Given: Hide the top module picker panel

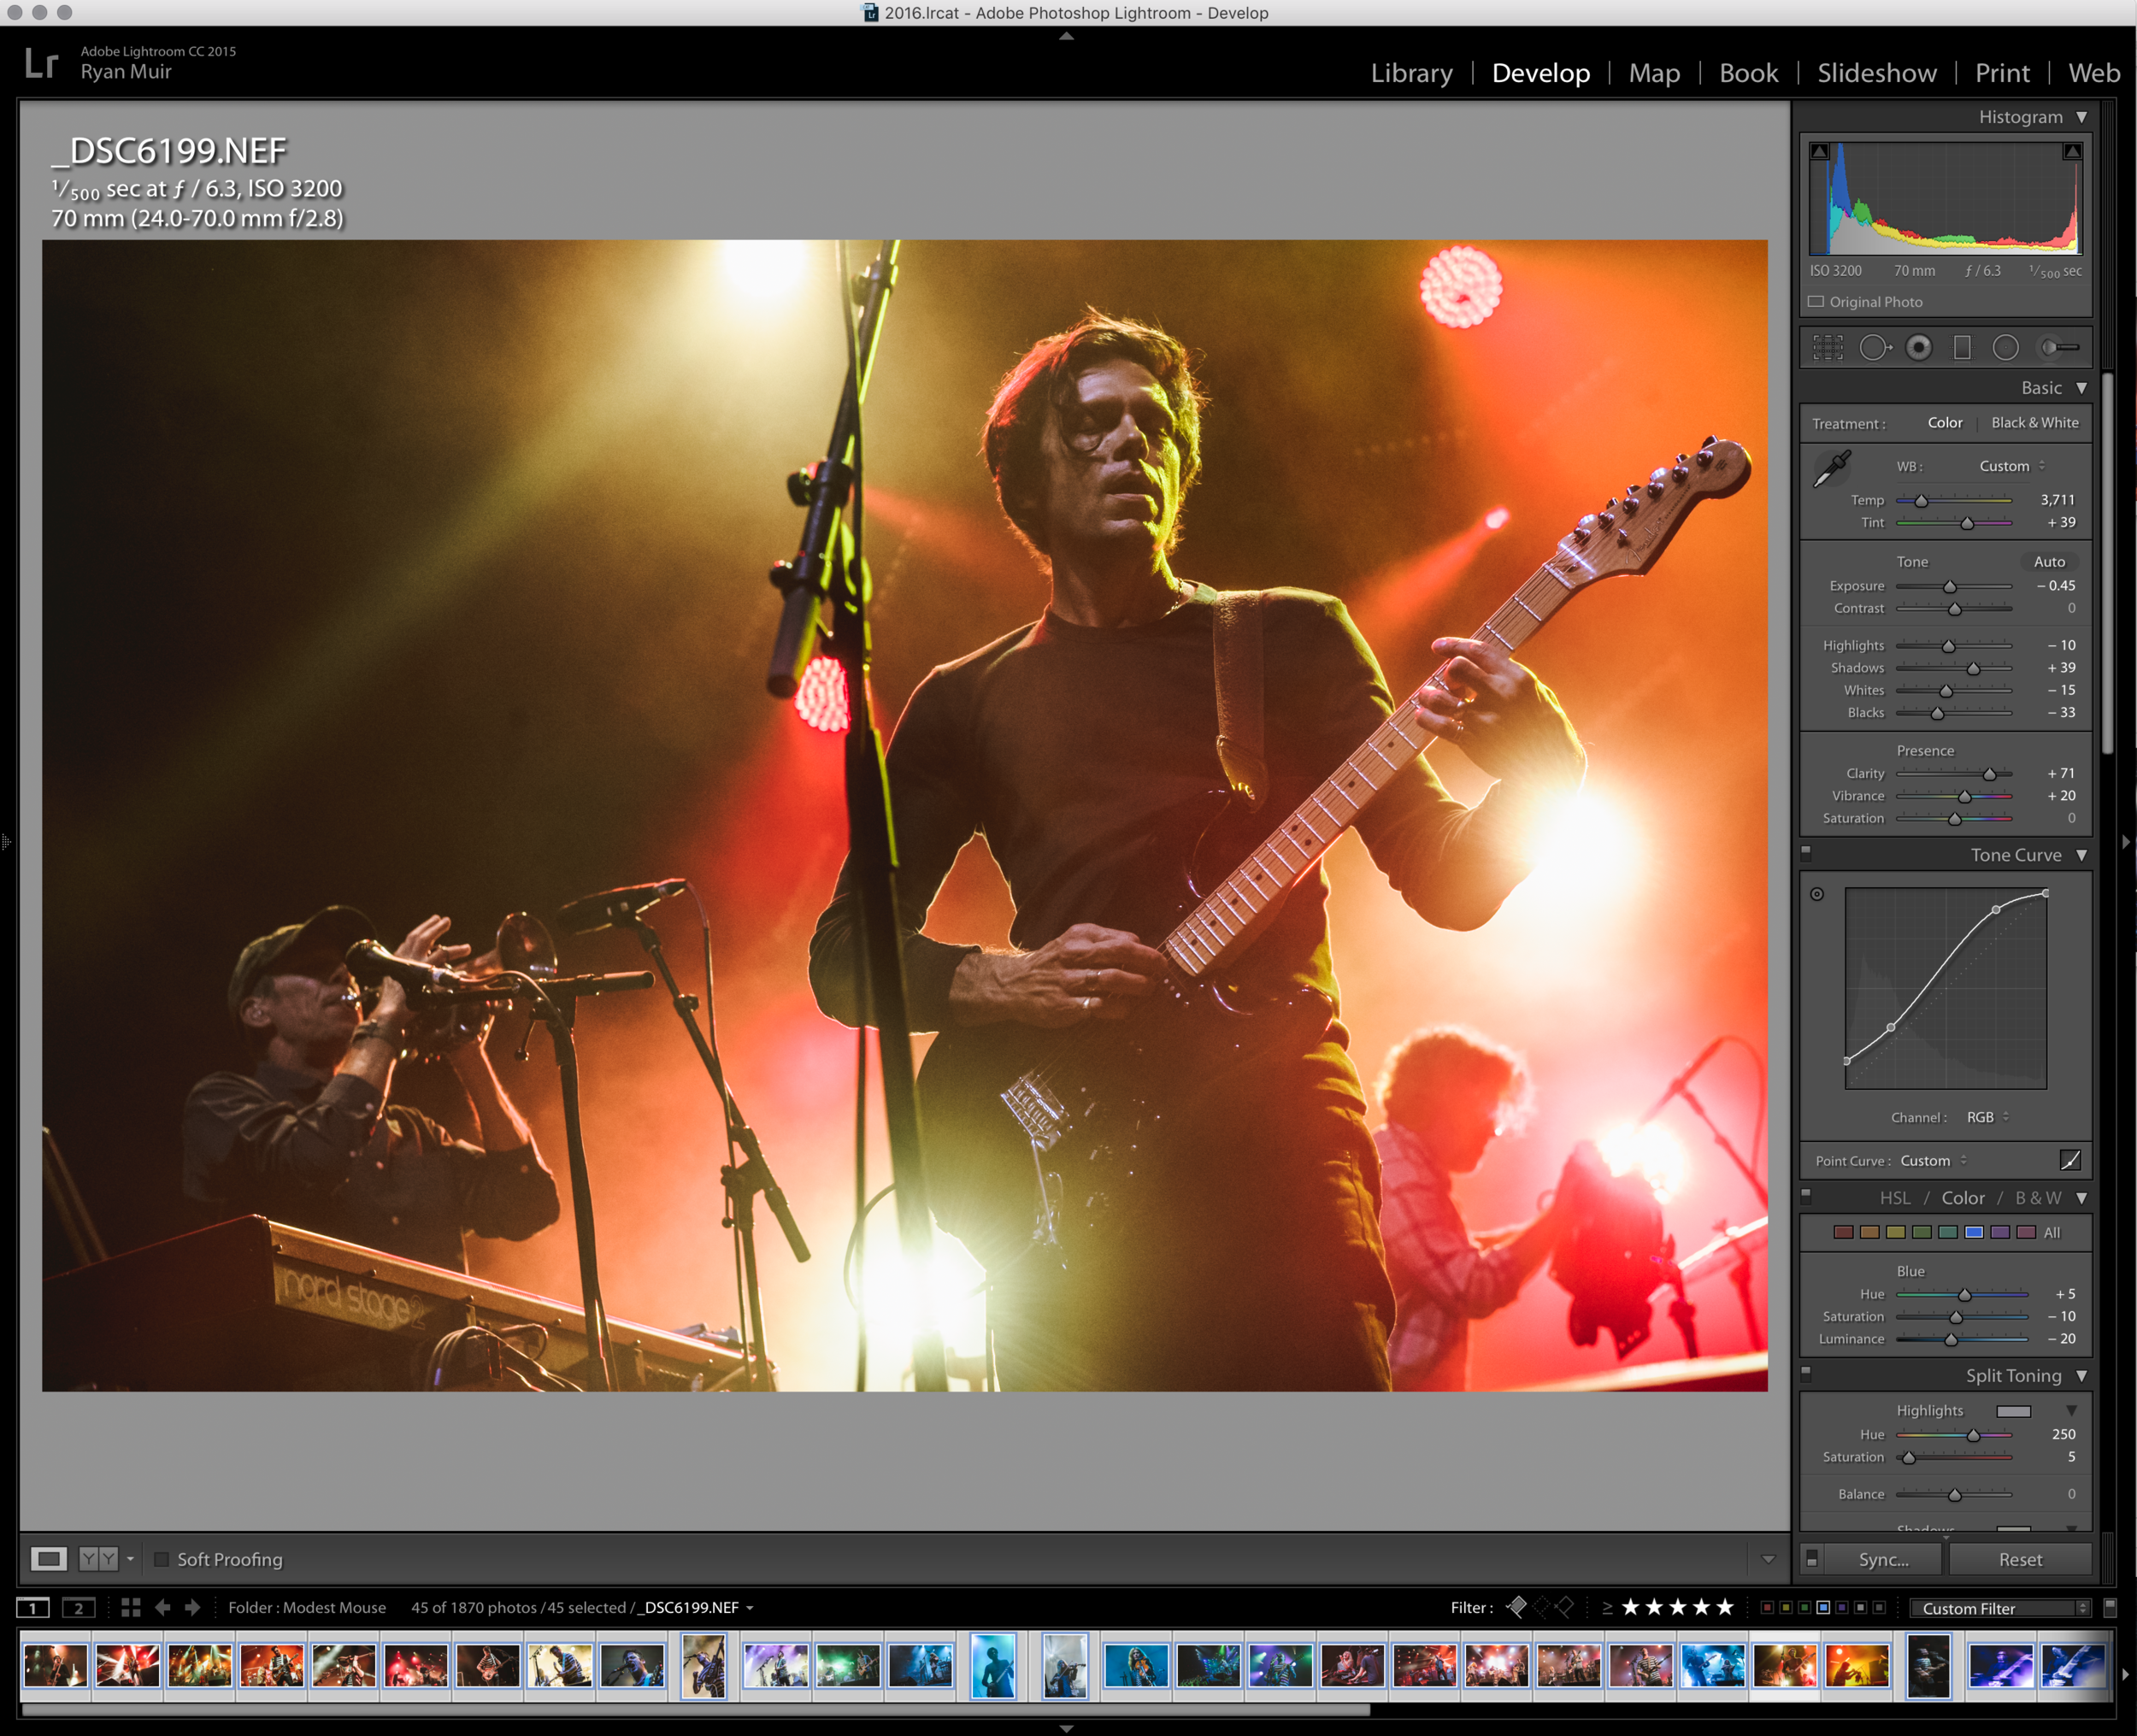Looking at the screenshot, I should (x=1066, y=35).
